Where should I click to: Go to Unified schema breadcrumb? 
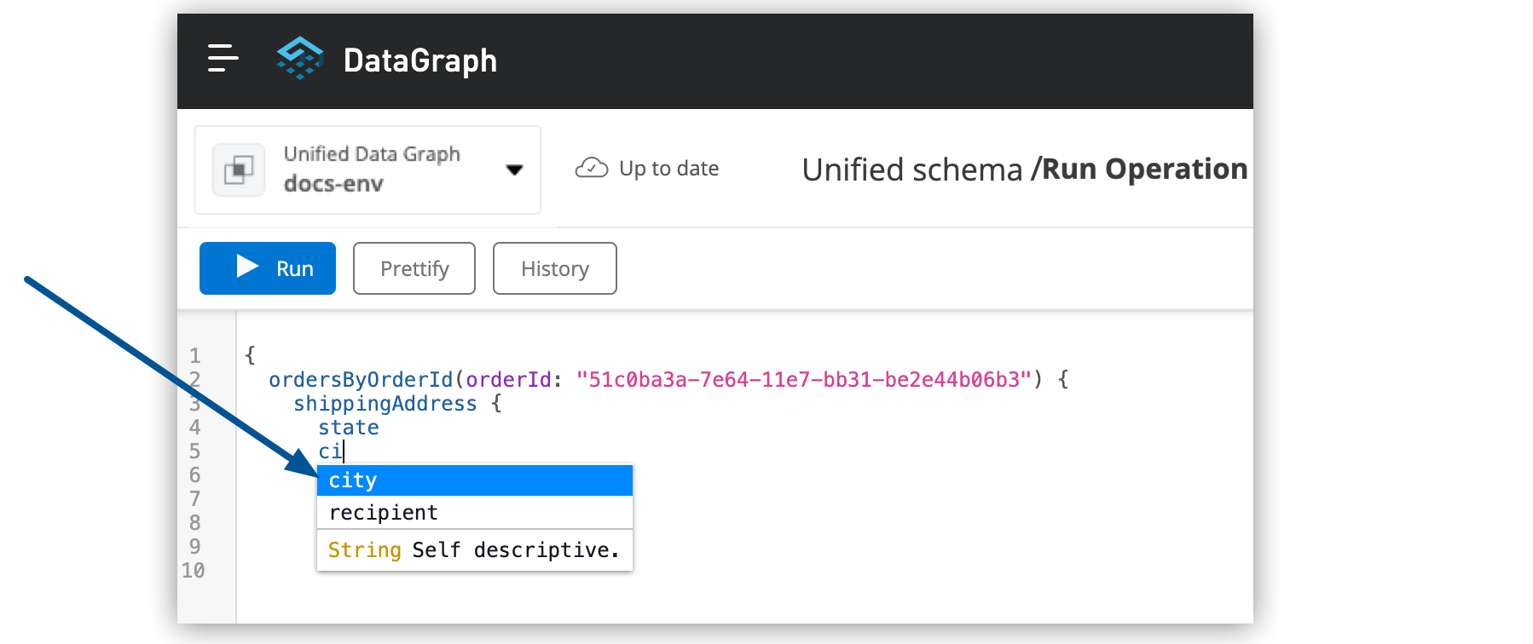pos(911,170)
